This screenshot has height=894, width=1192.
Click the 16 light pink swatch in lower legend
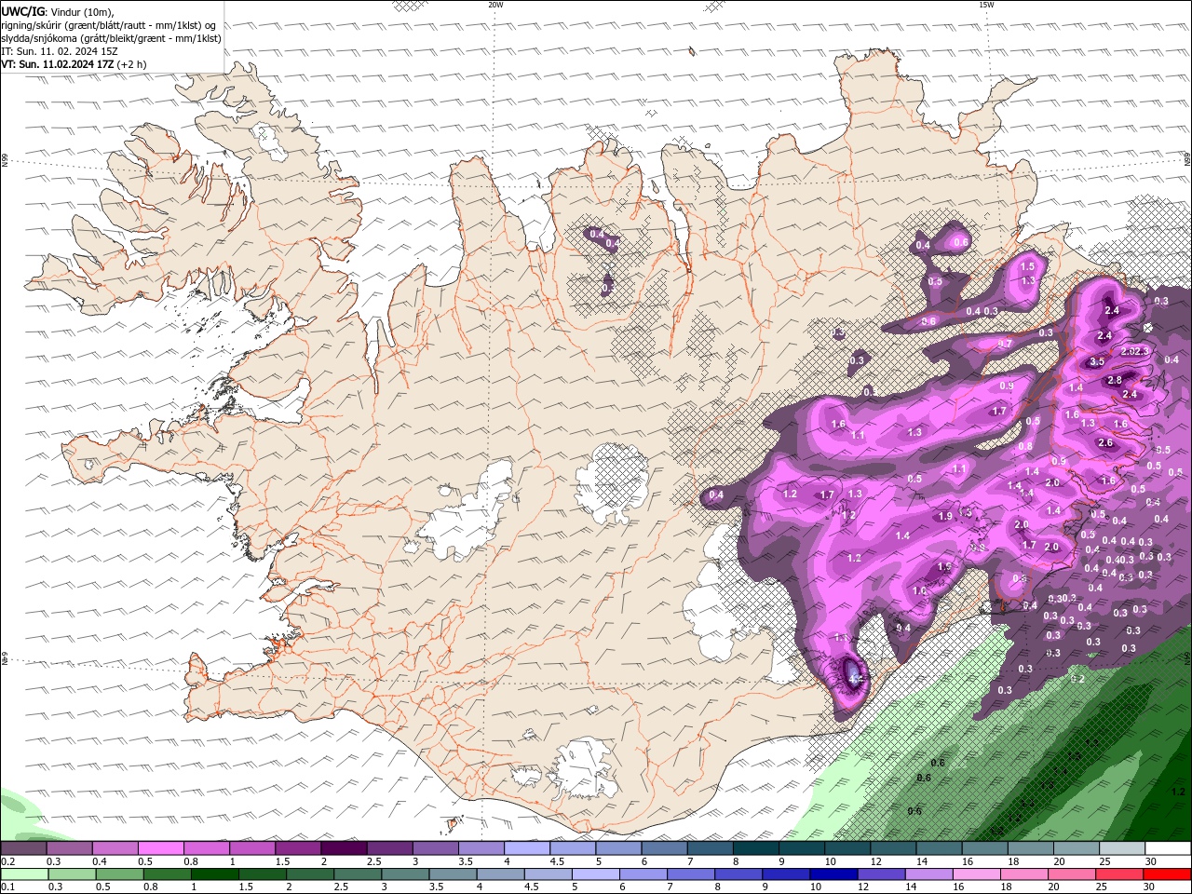tap(978, 874)
